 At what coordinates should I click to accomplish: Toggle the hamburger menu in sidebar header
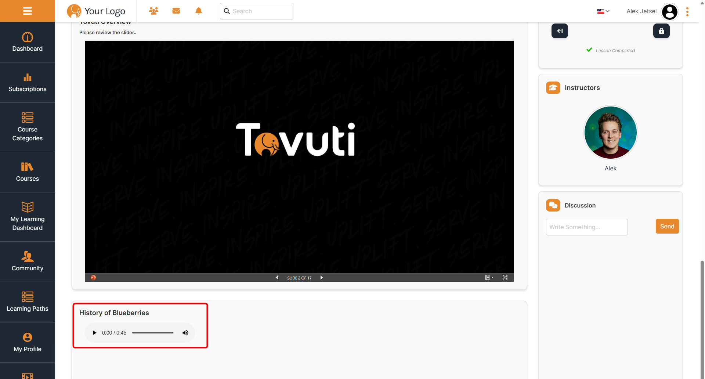pyautogui.click(x=28, y=11)
